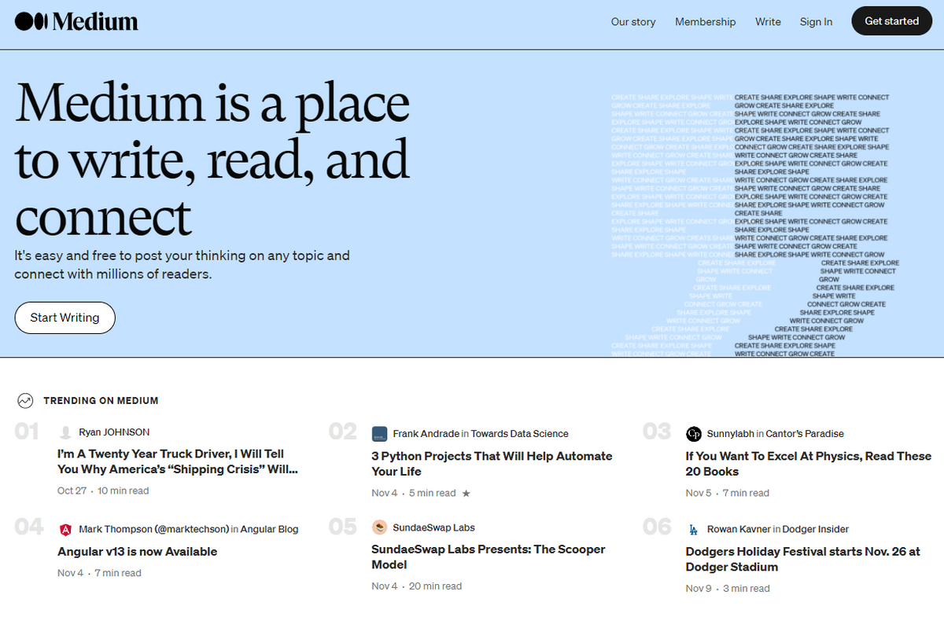
Task: Go to Membership in the header
Action: pyautogui.click(x=706, y=22)
